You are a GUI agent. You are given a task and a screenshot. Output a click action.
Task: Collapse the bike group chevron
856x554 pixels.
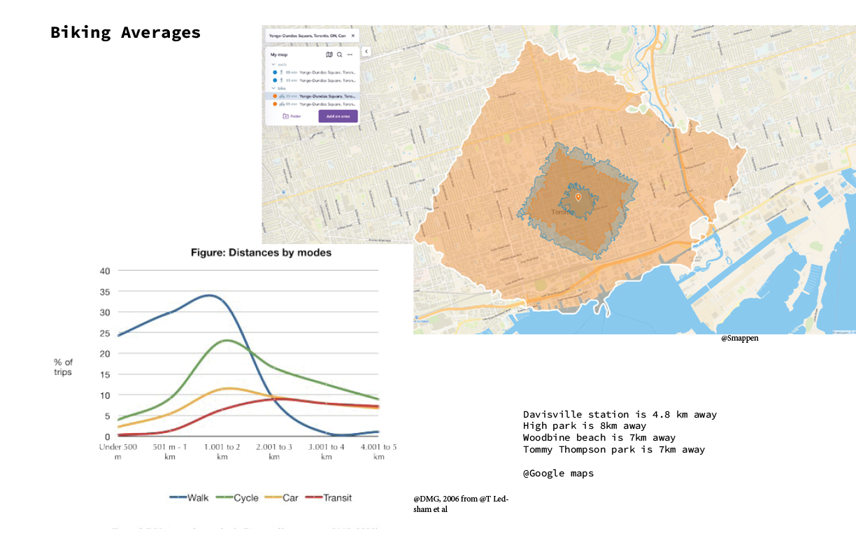tap(273, 89)
